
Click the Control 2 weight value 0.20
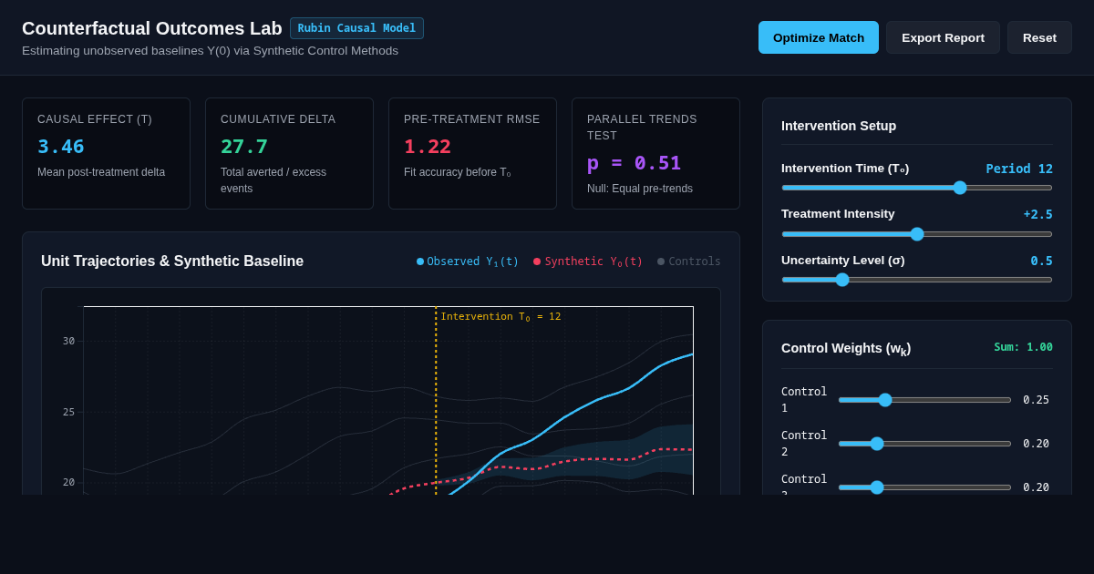1036,444
